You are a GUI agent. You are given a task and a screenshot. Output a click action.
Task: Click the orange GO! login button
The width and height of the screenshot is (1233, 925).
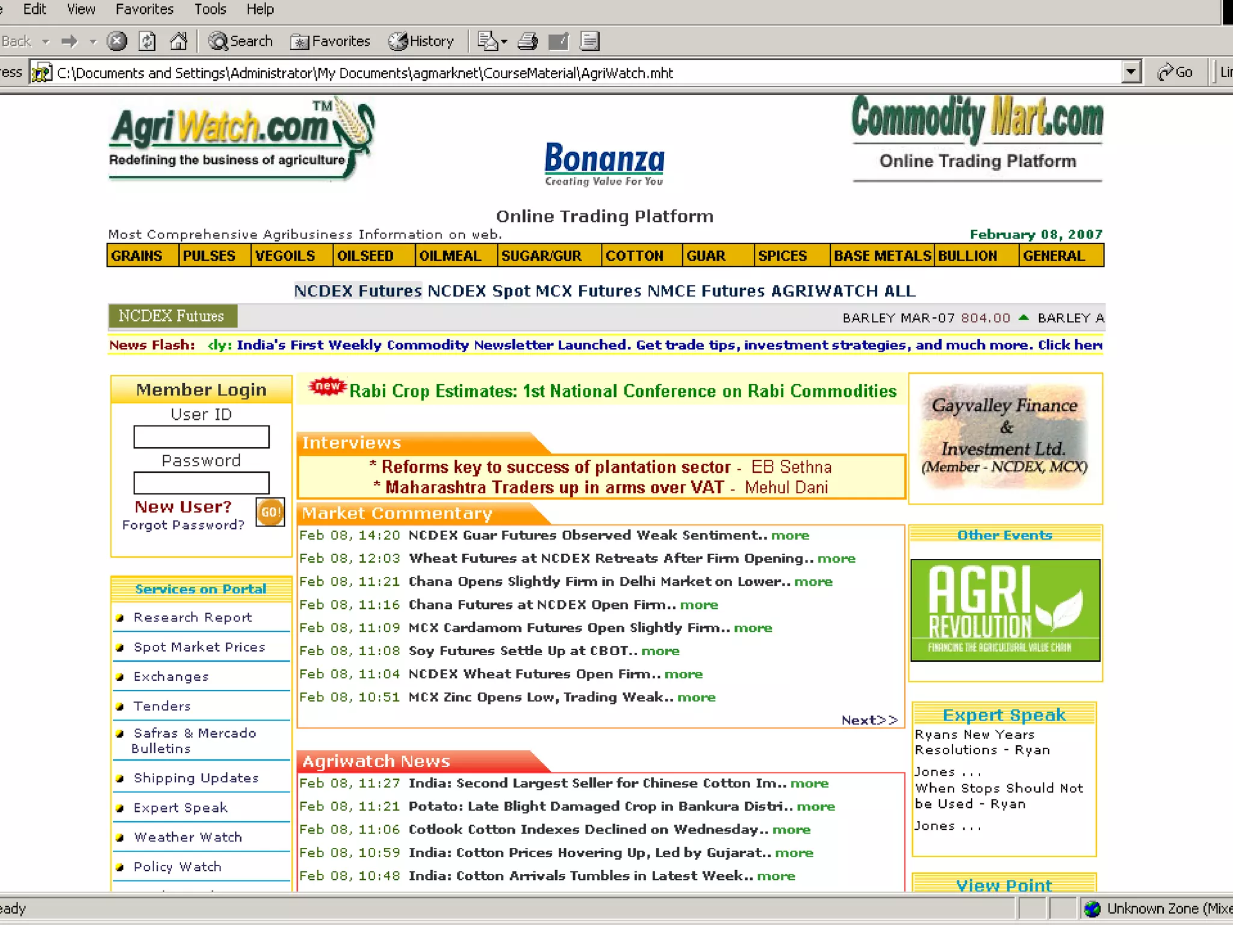pyautogui.click(x=270, y=512)
